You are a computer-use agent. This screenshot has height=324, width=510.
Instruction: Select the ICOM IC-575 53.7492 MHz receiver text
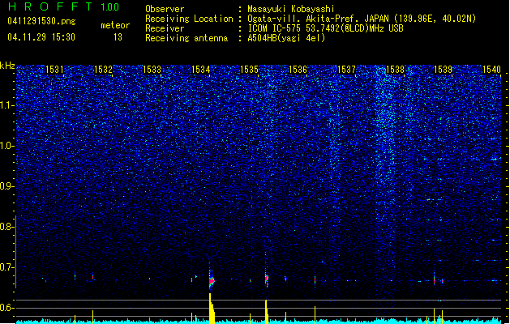pos(326,28)
